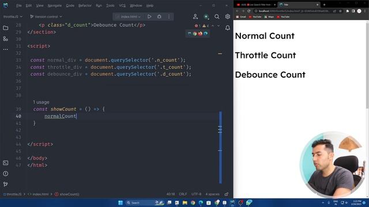369x207 pixels.
Task: Open the Window menu in the IDE
Action: 136,5
